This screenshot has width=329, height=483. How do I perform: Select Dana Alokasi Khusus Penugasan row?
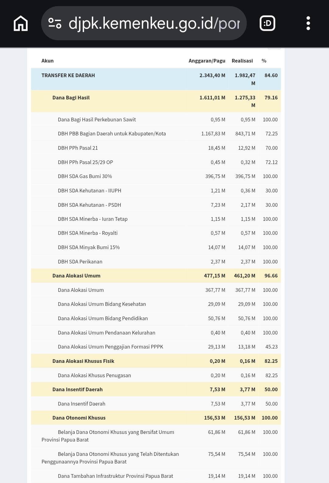[x=94, y=375]
